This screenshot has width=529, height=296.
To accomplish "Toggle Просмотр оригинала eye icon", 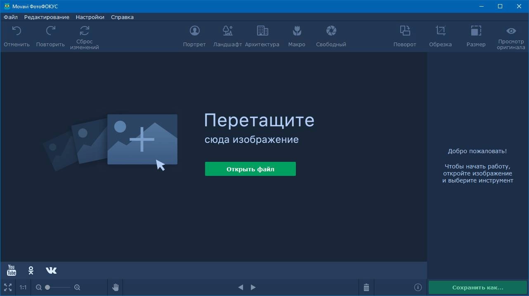I will [x=511, y=31].
